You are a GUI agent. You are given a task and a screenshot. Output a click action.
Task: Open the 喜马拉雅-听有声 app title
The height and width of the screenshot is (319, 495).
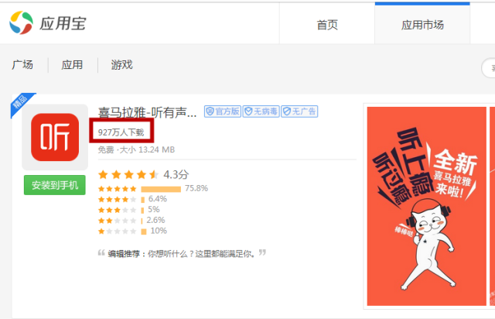pyautogui.click(x=147, y=112)
